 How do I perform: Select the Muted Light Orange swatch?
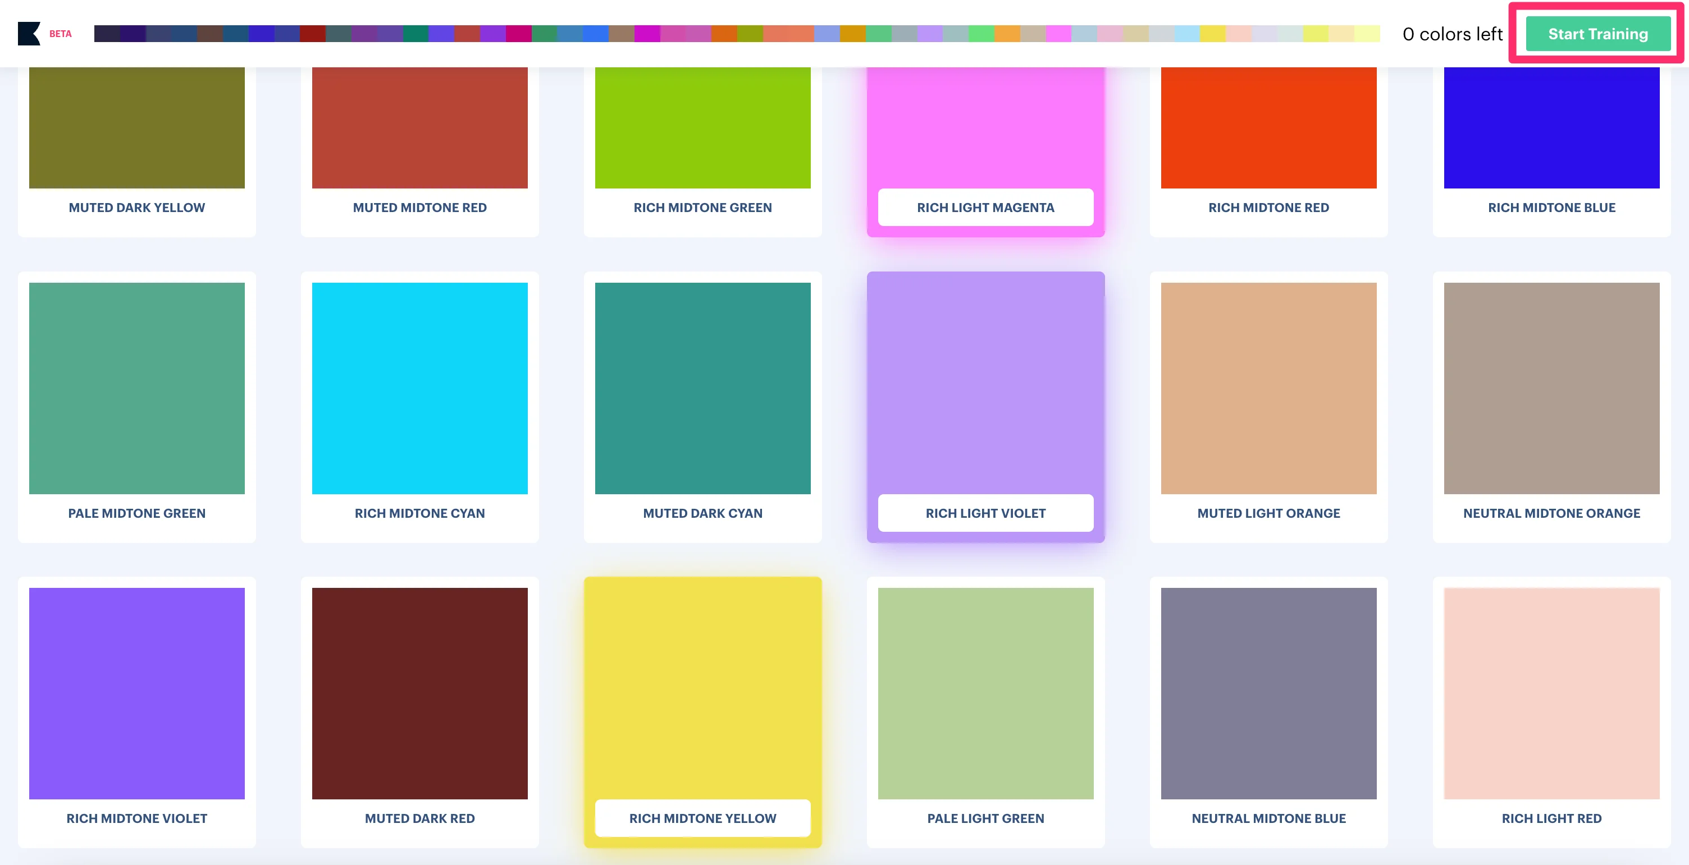point(1268,388)
